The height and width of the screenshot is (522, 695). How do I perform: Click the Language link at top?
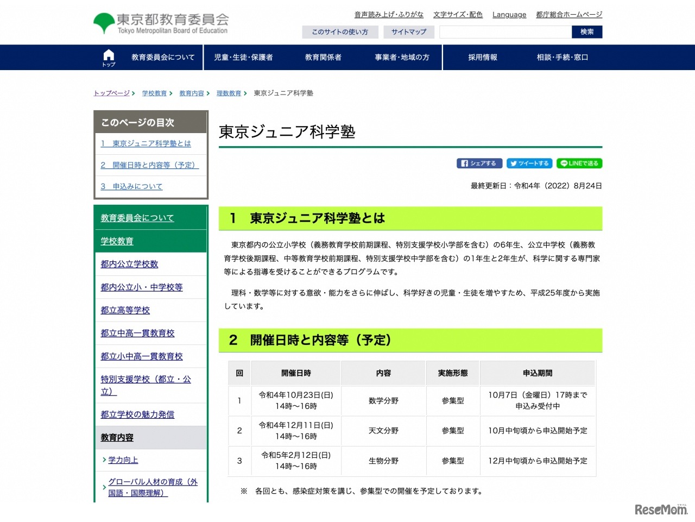click(509, 15)
